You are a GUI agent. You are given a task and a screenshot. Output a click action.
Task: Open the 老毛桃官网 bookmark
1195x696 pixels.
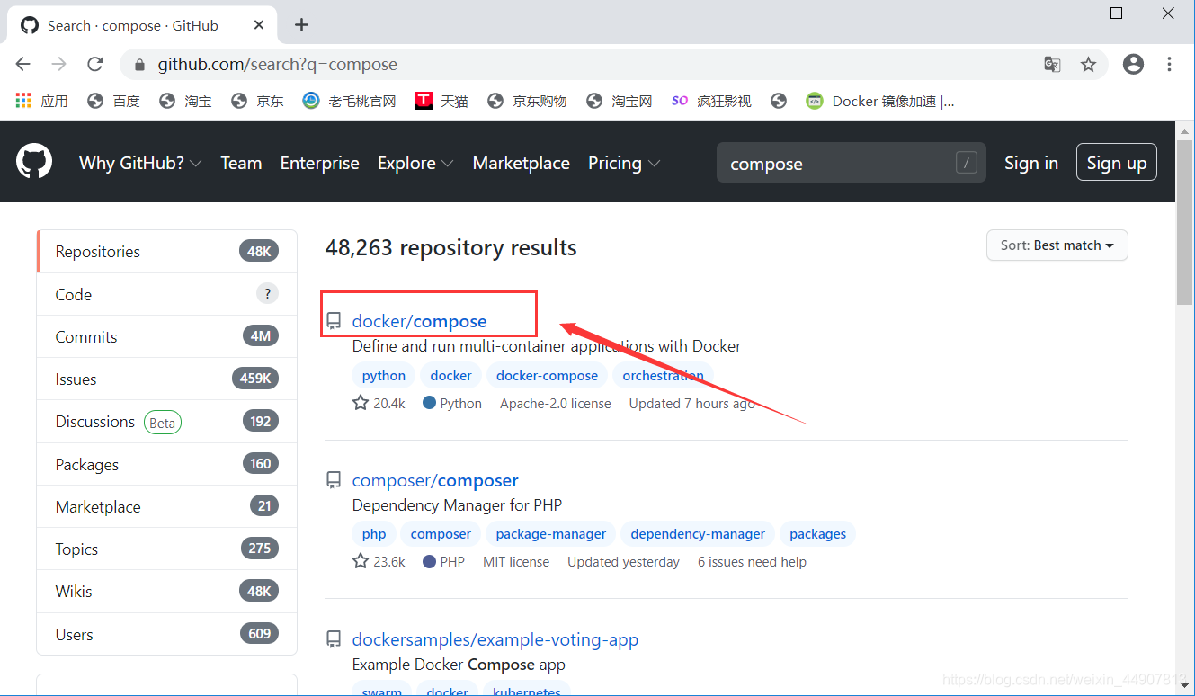tap(350, 101)
